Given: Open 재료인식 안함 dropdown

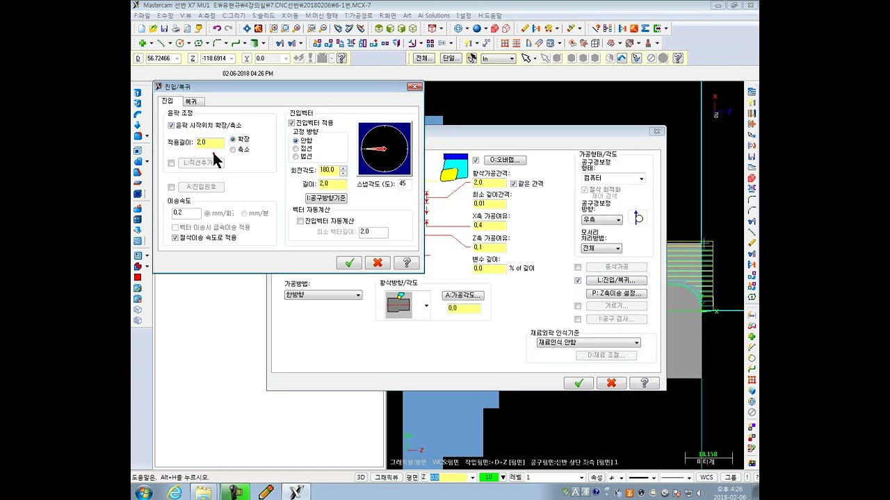Looking at the screenshot, I should coord(588,342).
